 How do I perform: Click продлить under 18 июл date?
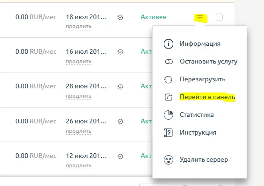(x=79, y=27)
